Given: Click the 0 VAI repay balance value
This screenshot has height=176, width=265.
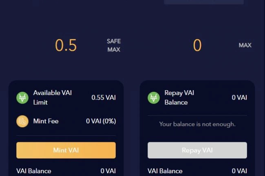Looking at the screenshot, I should pyautogui.click(x=239, y=98).
